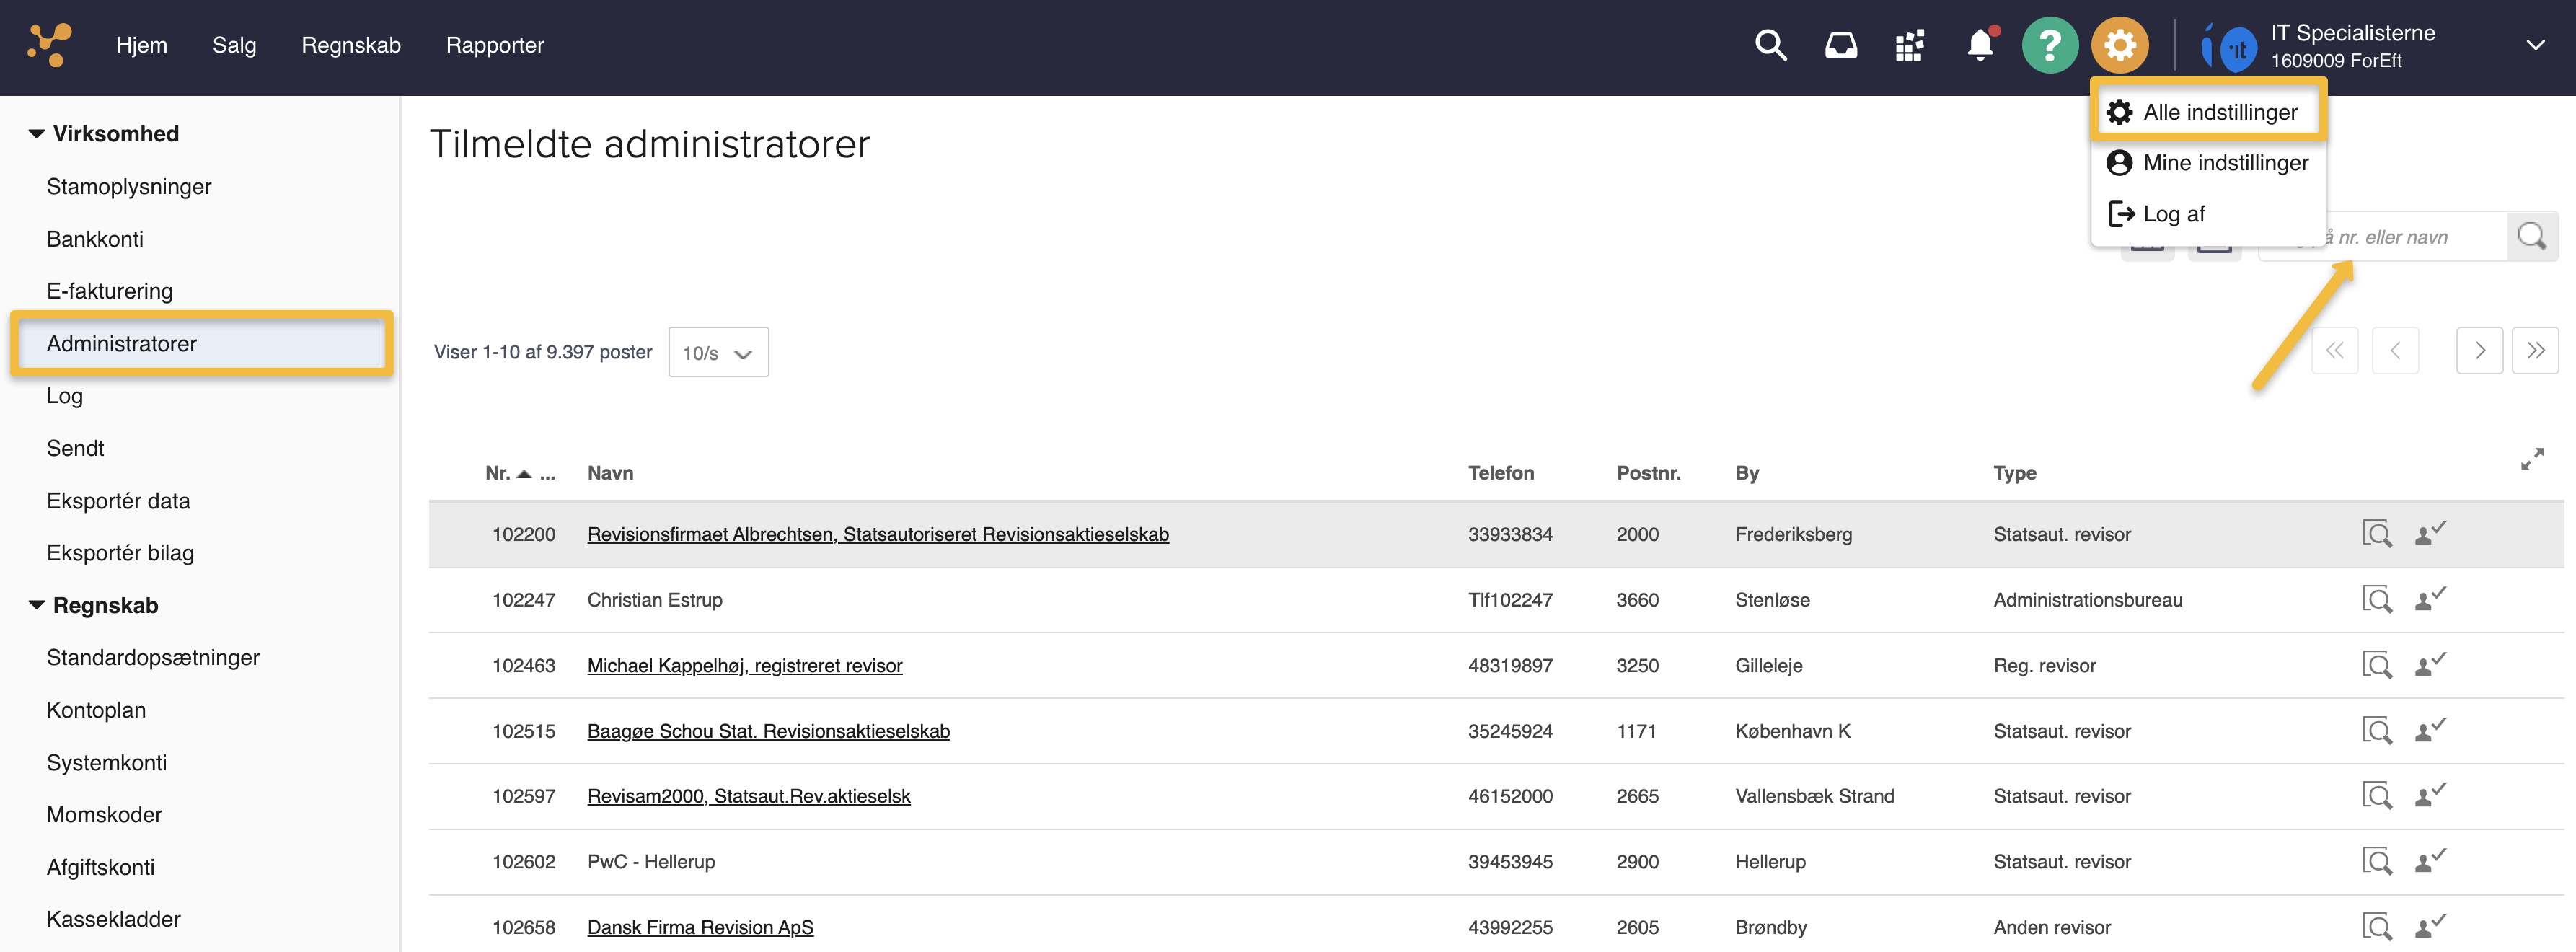View details for Christian Estrup row
Viewport: 2576px width, 952px height.
coord(2376,599)
